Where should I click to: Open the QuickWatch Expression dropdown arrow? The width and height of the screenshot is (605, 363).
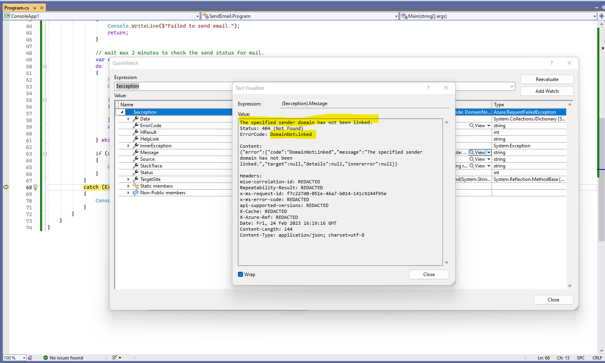pos(512,86)
